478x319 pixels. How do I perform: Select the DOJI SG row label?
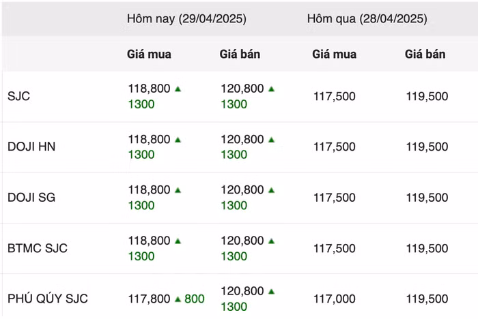pos(31,198)
